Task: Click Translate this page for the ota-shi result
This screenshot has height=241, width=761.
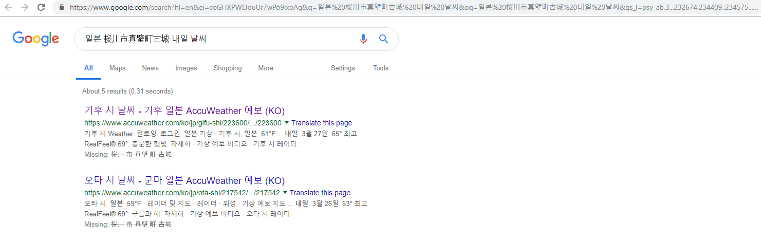Action: click(320, 193)
